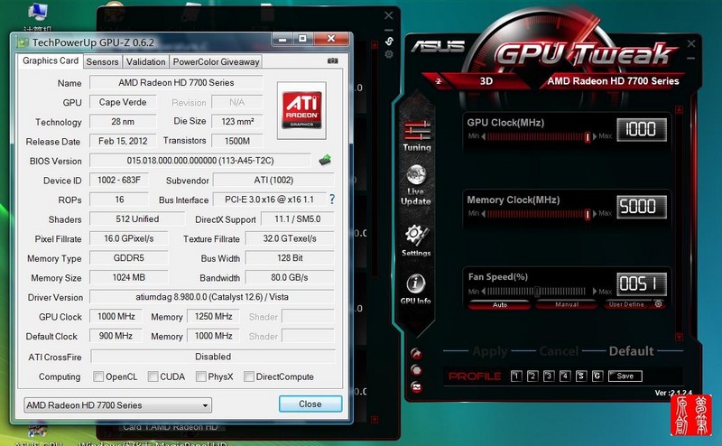The width and height of the screenshot is (722, 446).
Task: Click the GPU-Z title bar app icon
Action: (x=23, y=42)
